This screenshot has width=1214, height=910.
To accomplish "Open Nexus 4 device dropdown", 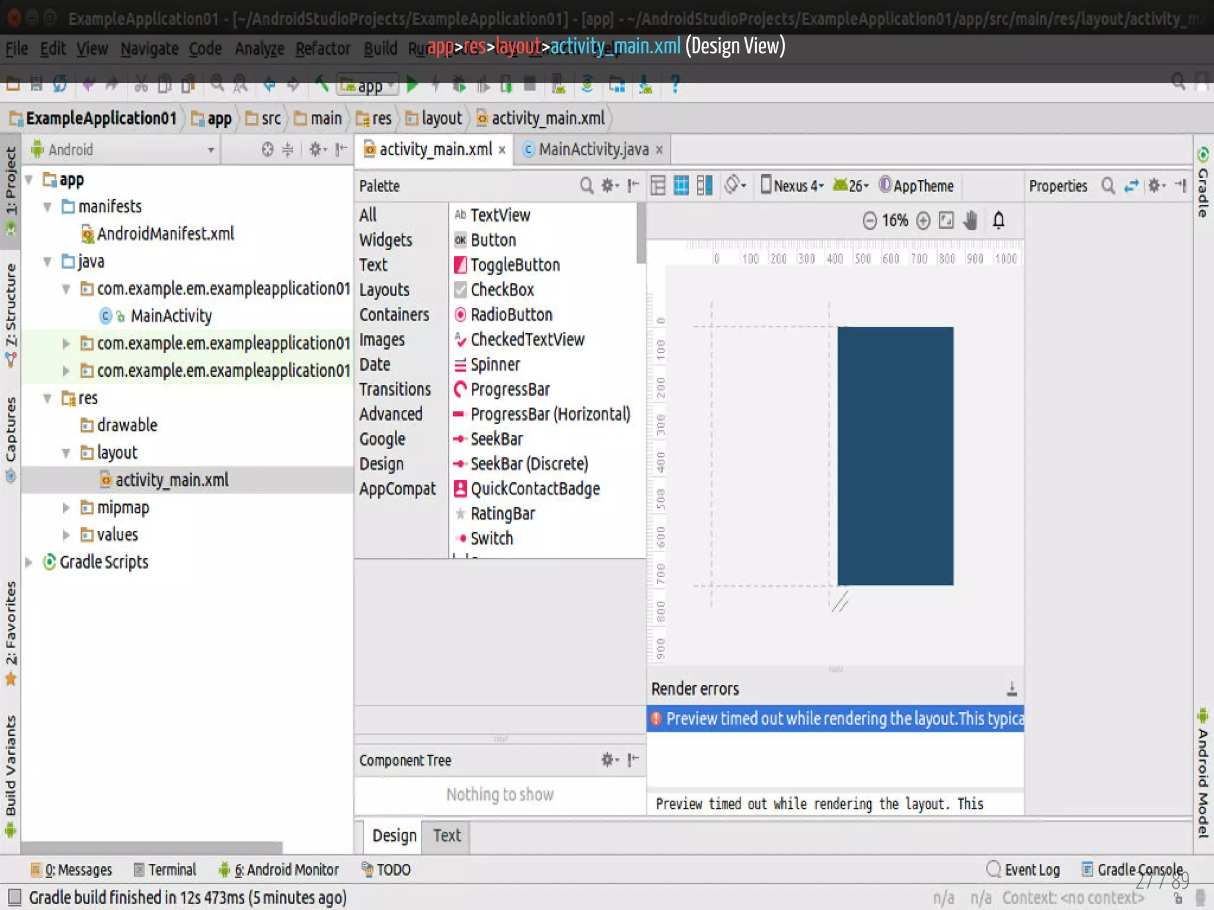I will click(x=793, y=185).
